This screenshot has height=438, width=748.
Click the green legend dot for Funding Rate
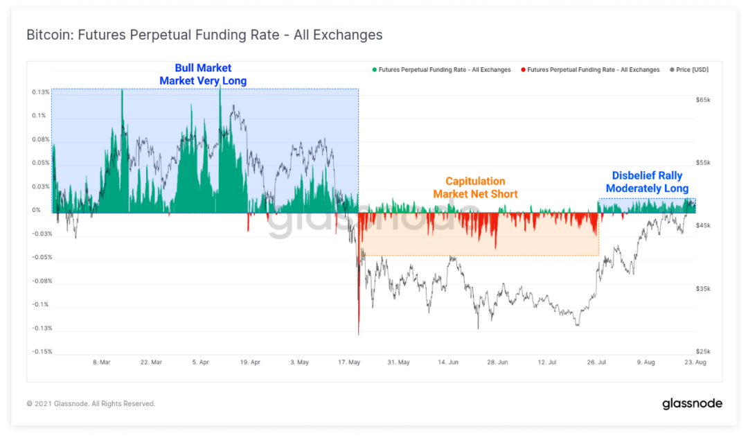(375, 70)
